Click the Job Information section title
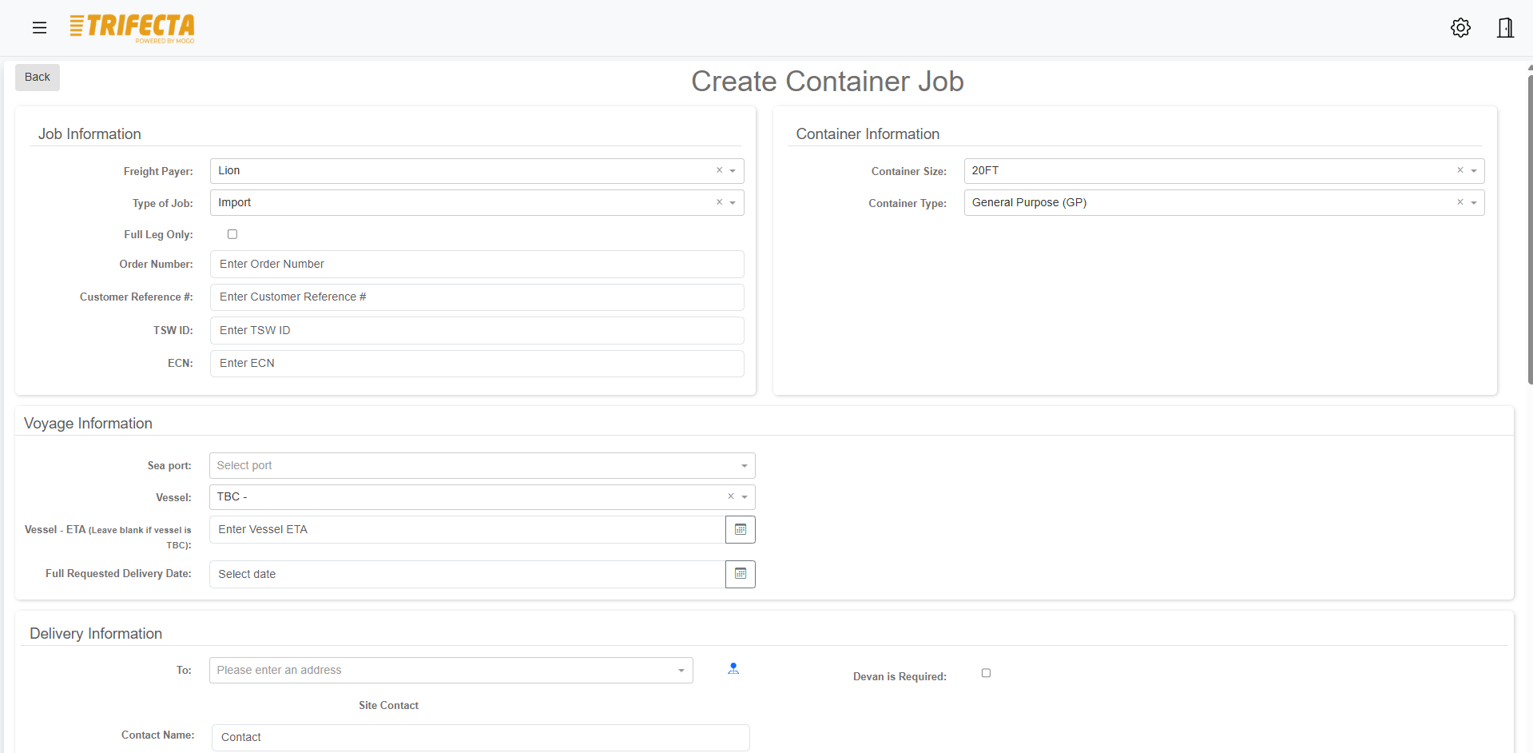 coord(89,134)
